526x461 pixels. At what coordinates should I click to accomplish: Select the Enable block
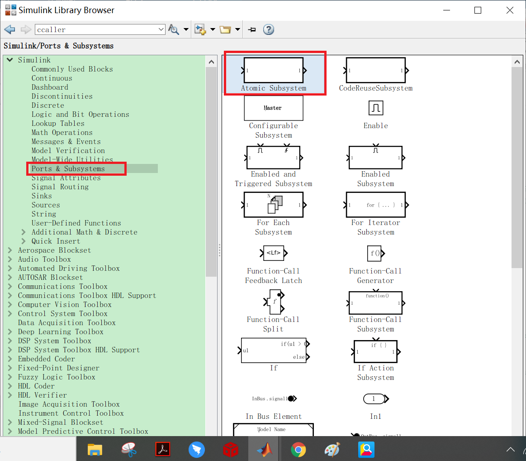[x=376, y=115]
